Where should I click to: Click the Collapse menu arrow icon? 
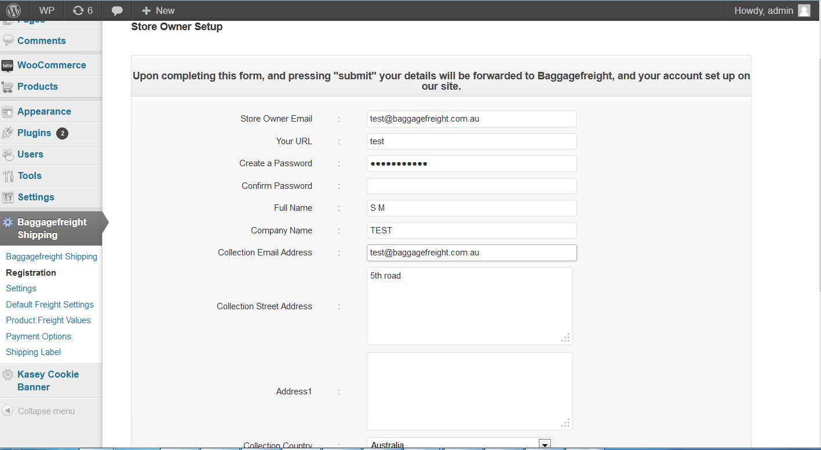(x=8, y=411)
